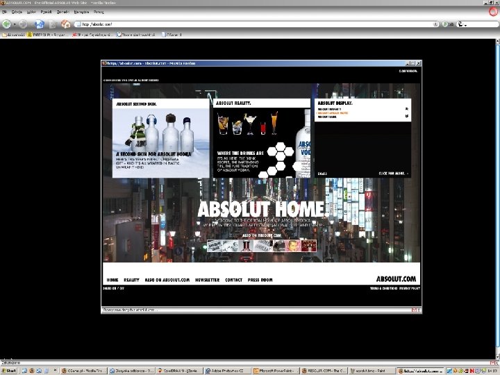Click Close Window in the popup
This screenshot has width=500, height=375.
point(408,71)
